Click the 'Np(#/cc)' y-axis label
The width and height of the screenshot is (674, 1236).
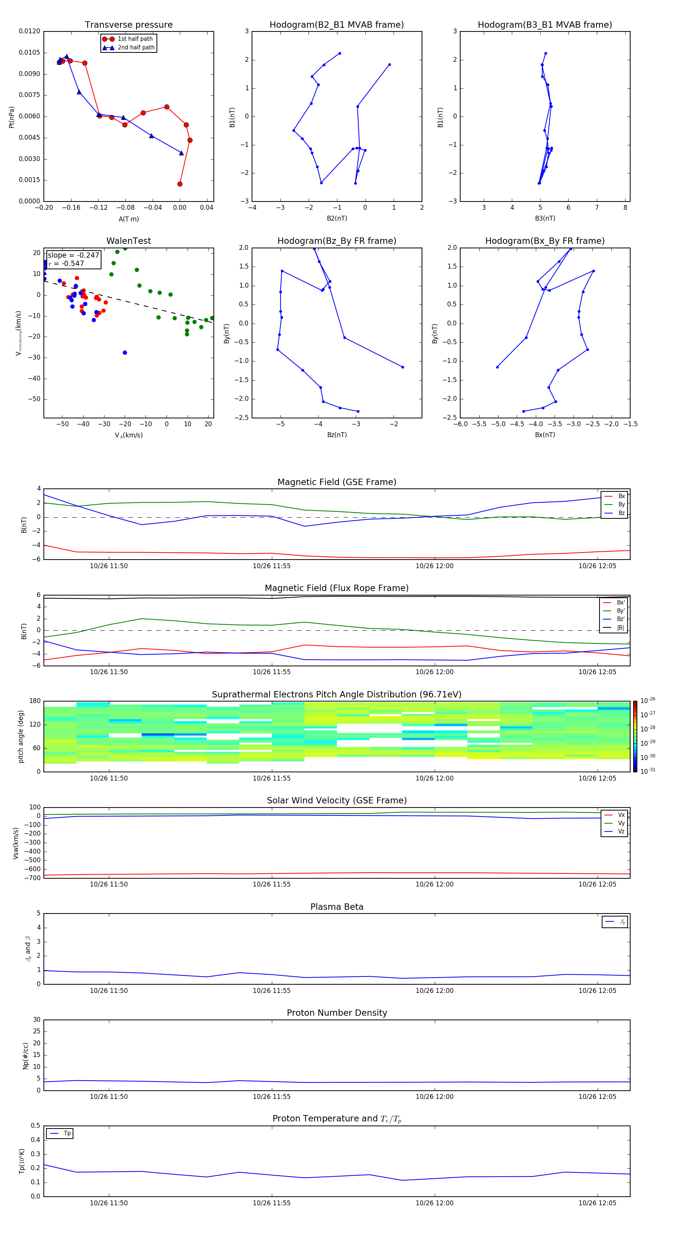click(25, 1055)
